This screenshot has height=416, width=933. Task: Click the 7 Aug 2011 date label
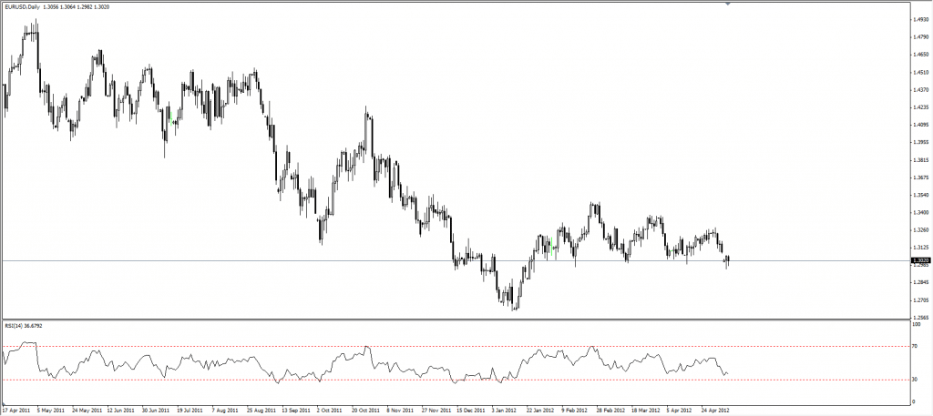click(226, 410)
